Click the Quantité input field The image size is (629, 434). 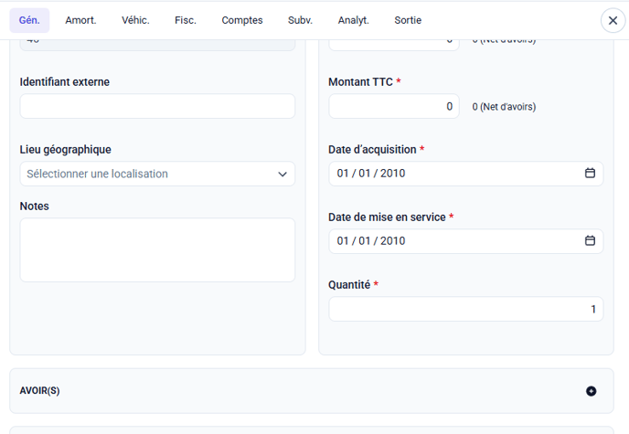465,309
